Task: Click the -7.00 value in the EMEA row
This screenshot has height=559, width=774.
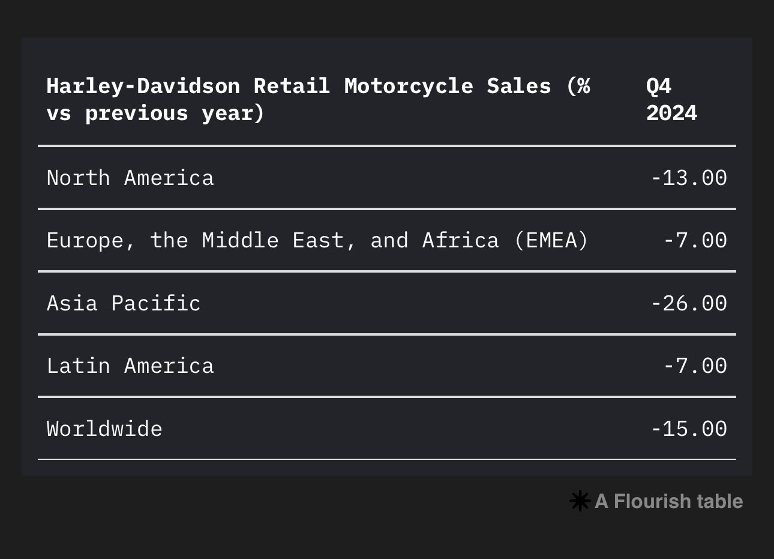Action: [x=695, y=241]
